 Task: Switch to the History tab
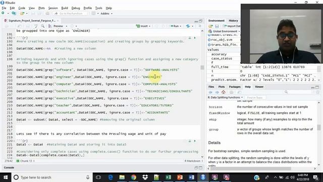click(x=233, y=21)
